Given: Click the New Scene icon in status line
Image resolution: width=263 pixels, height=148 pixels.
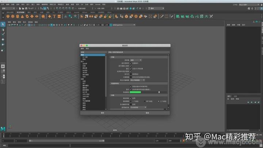Looking at the screenshot, I should (20, 8).
